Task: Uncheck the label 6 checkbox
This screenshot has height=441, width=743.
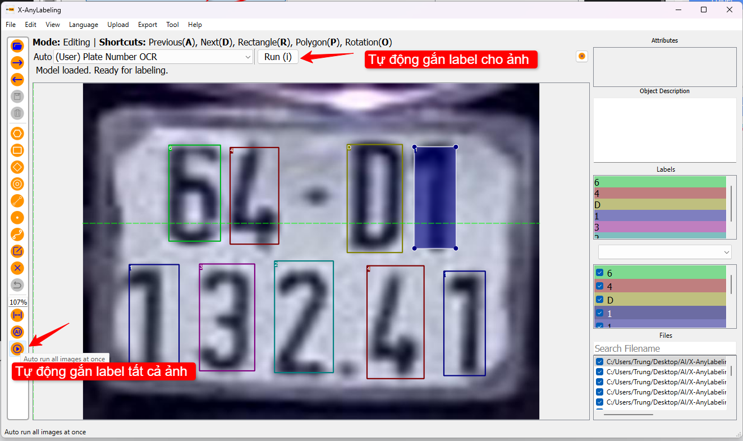Action: (598, 273)
